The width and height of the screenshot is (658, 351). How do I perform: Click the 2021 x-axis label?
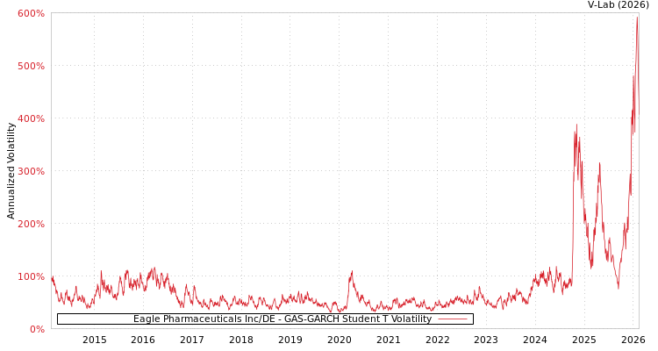point(388,340)
